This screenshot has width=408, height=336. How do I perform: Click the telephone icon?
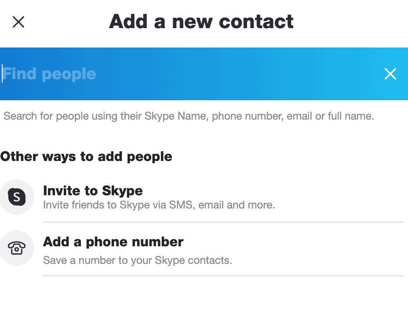click(x=17, y=248)
